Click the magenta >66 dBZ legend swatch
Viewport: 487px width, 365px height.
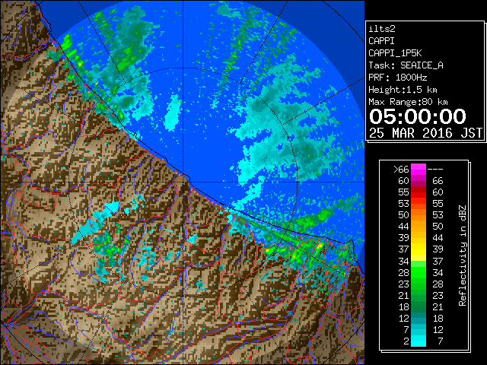coord(419,170)
